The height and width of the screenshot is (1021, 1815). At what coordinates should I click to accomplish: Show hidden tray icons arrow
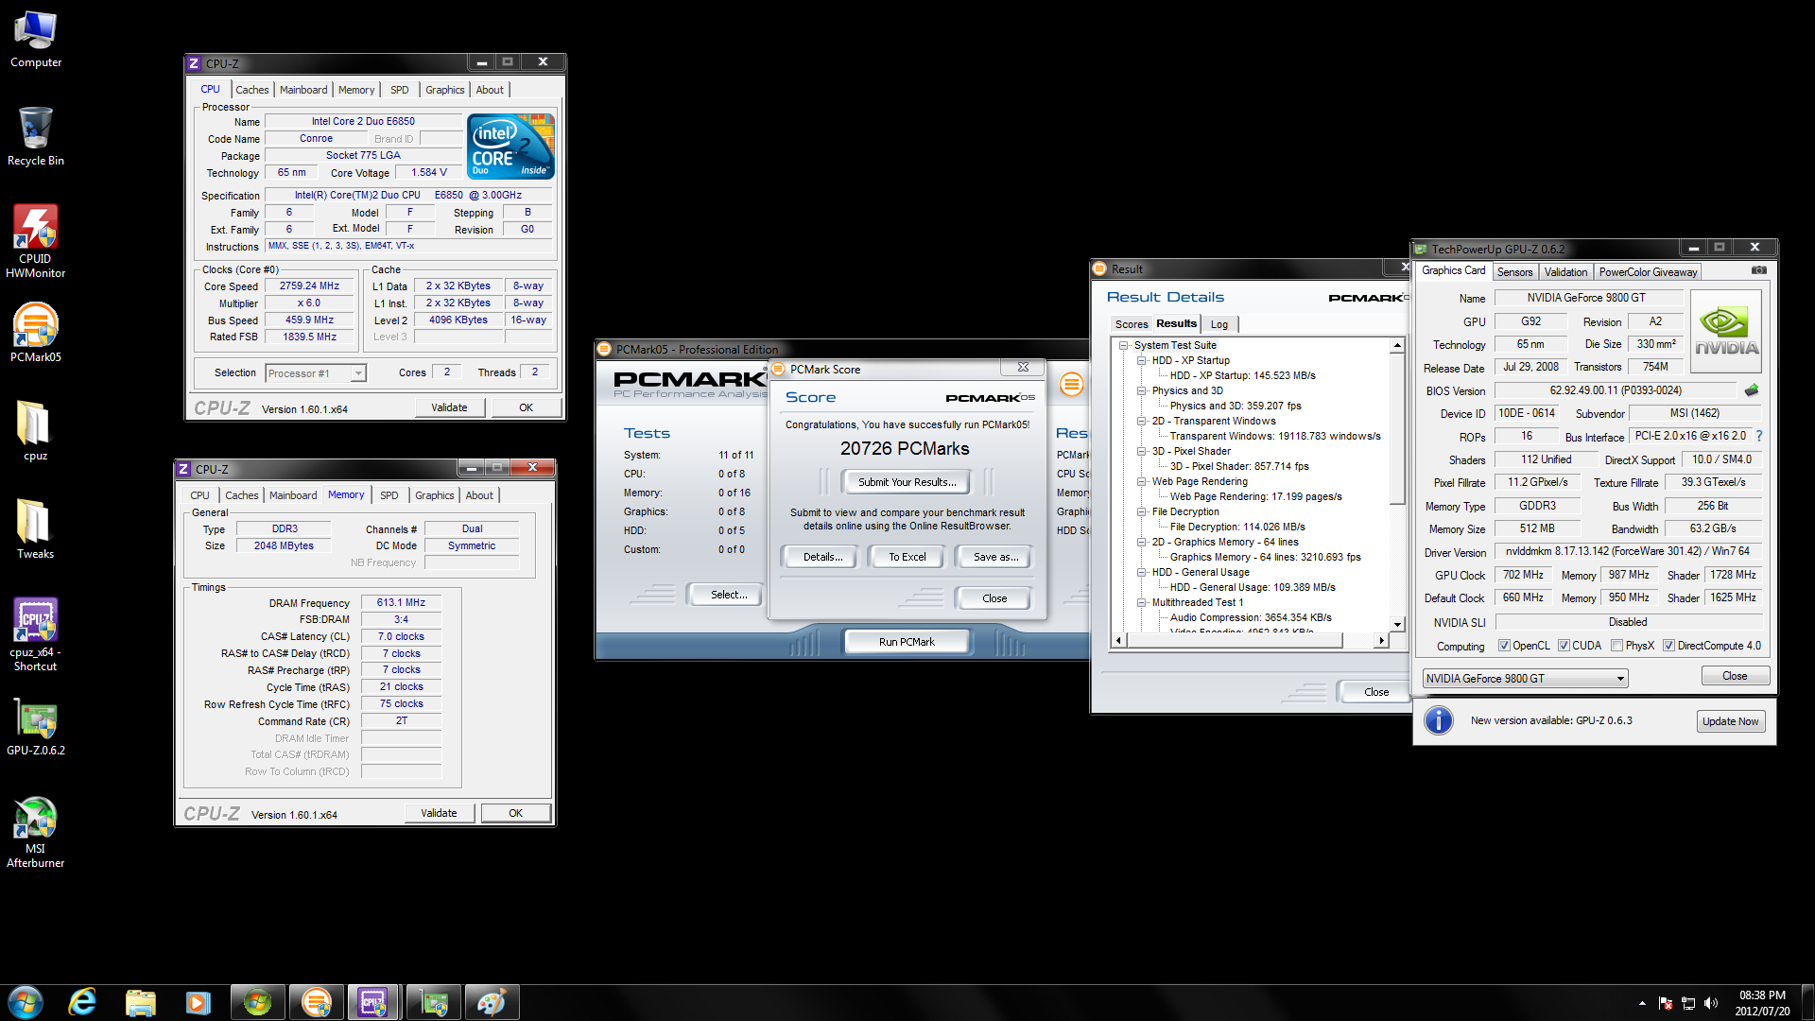[1642, 1003]
